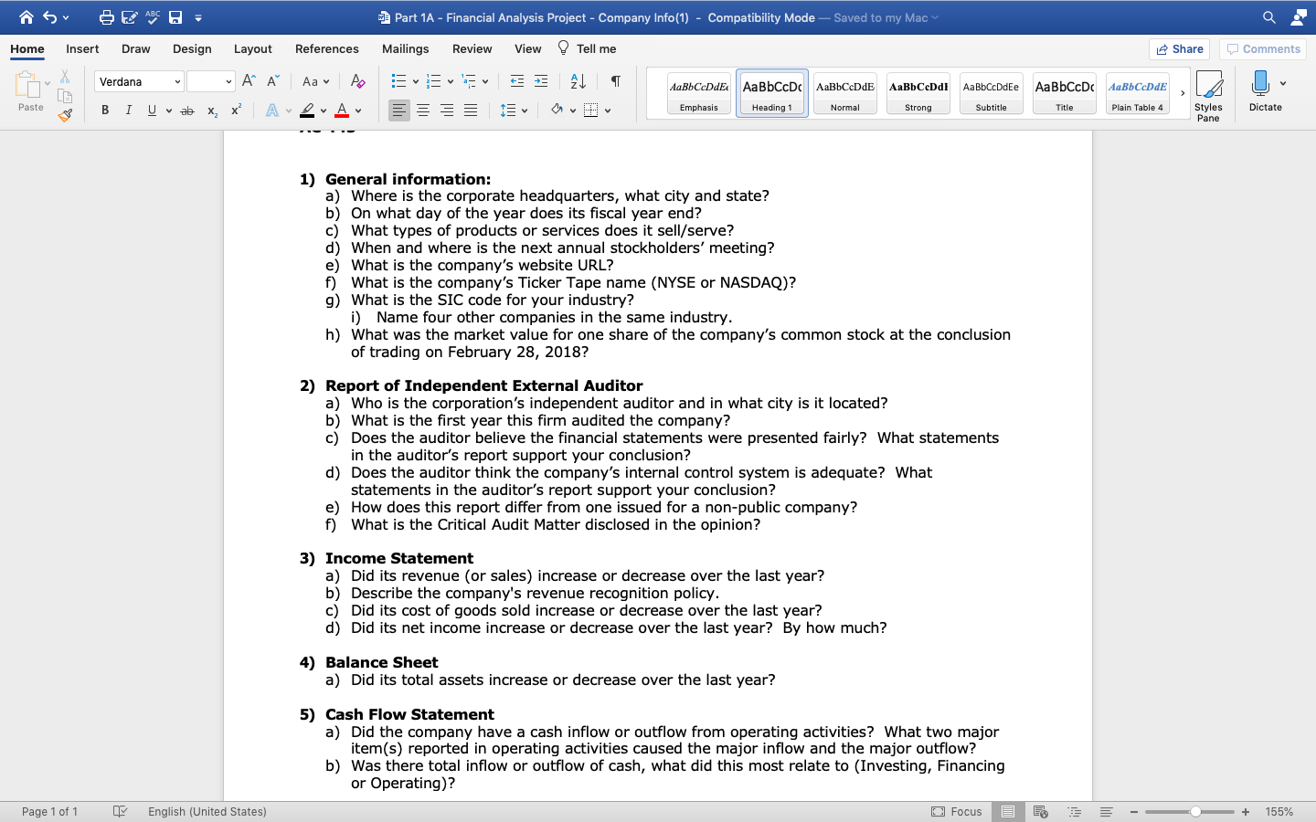1316x822 pixels.
Task: Apply italic formatting
Action: (128, 110)
